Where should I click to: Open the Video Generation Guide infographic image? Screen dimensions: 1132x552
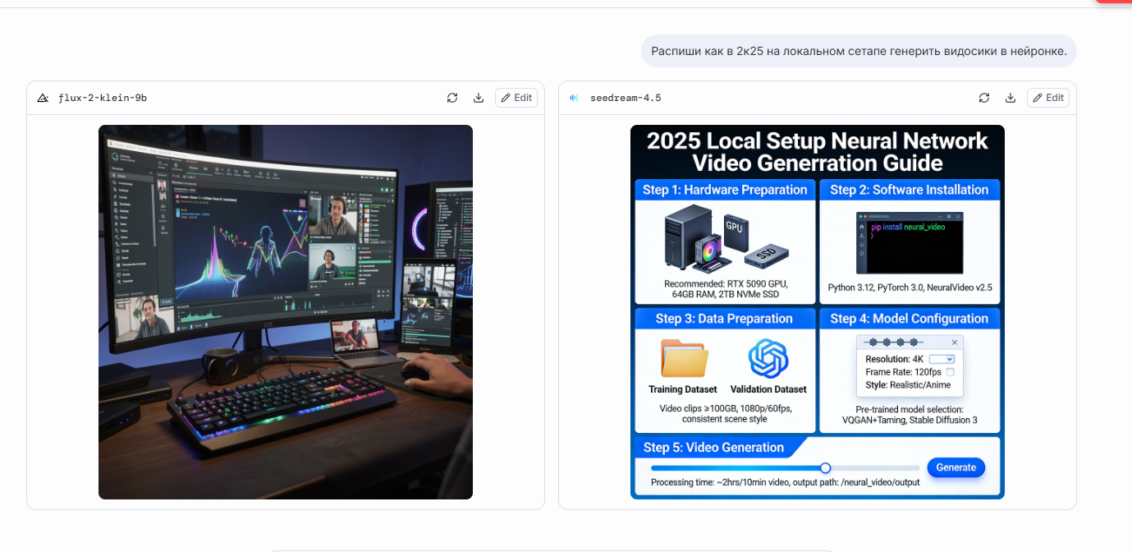tap(818, 312)
